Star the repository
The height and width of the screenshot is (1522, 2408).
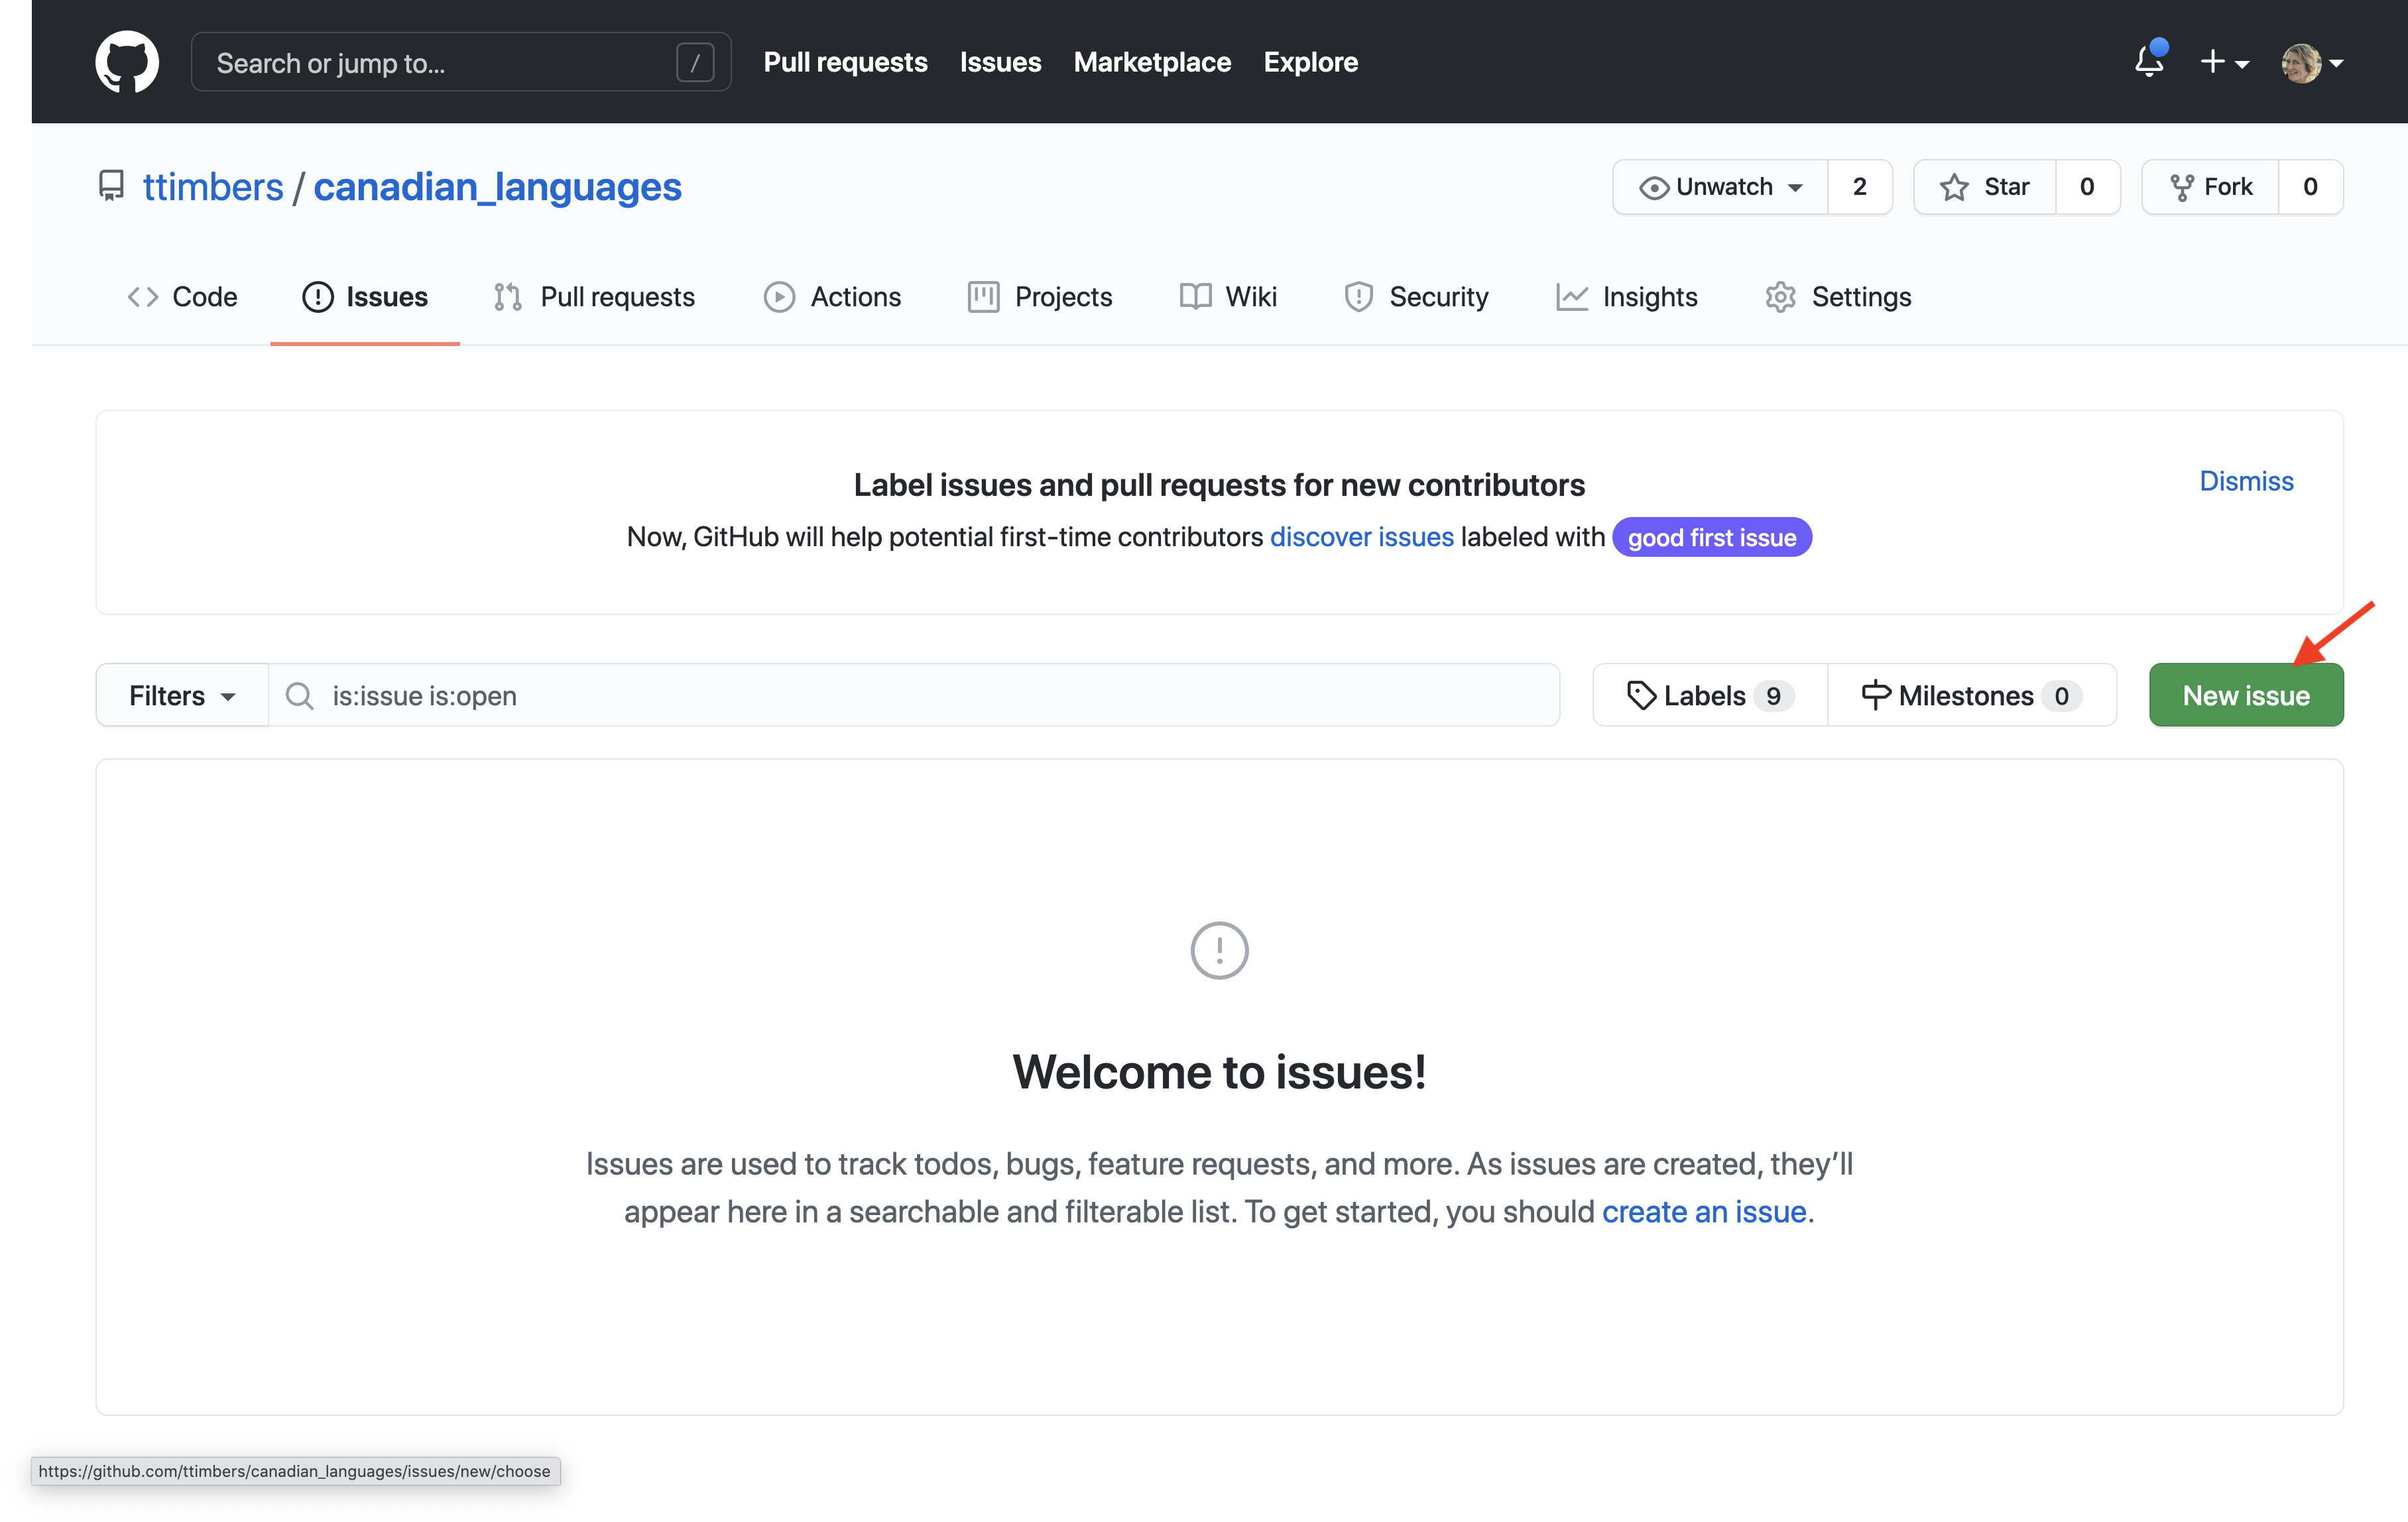coord(1985,187)
